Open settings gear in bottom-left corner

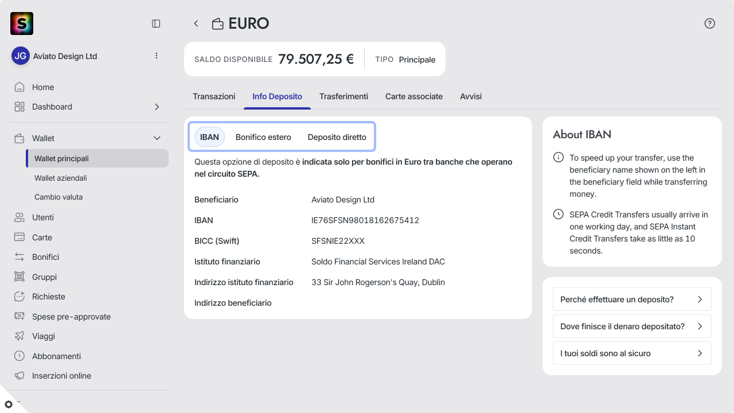(9, 404)
